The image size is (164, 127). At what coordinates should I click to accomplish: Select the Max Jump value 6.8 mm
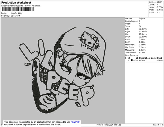[x=142, y=50]
